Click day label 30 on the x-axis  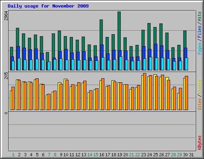pos(185,155)
